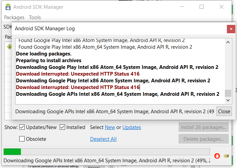This screenshot has height=168, width=237.
Task: Click the green Android package icon
Action: point(9,47)
